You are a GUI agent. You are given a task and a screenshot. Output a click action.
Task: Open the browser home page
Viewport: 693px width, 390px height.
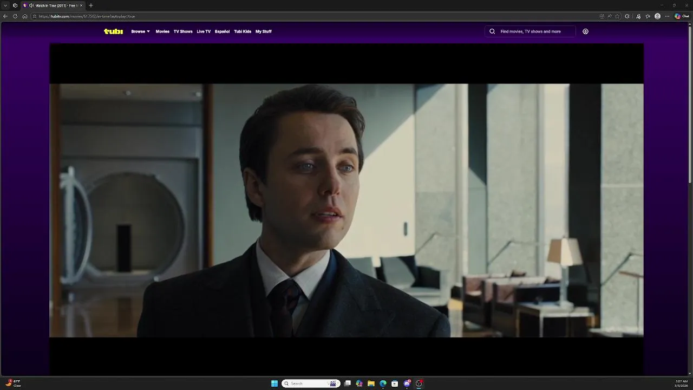point(25,16)
